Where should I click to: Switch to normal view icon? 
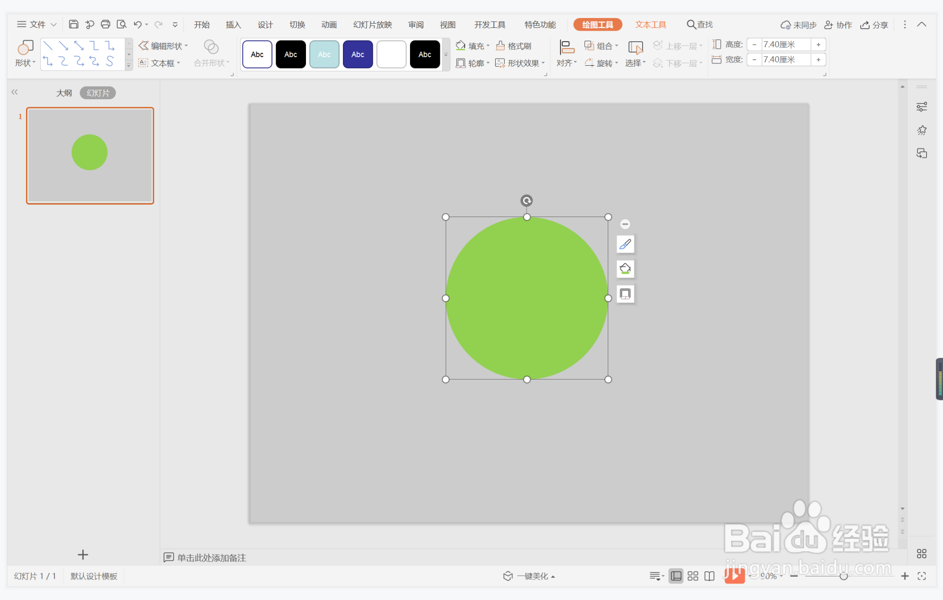[x=676, y=576]
